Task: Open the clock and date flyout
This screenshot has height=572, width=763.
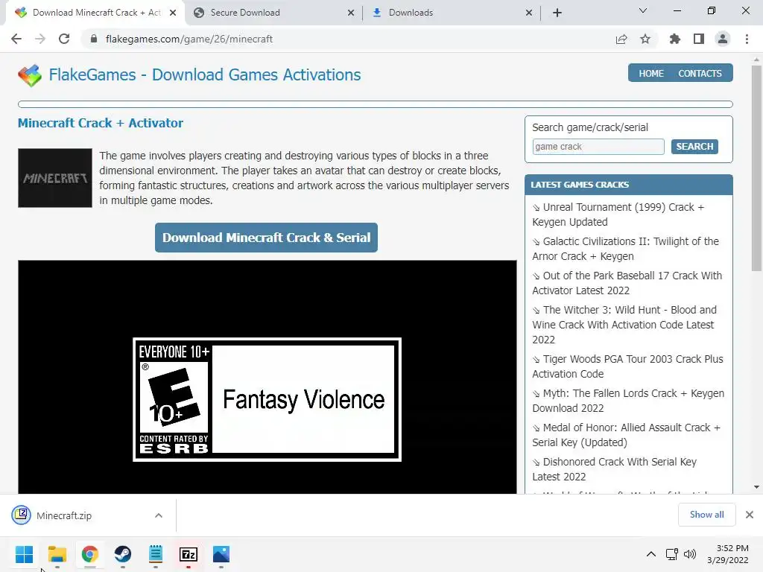Action: tap(727, 554)
